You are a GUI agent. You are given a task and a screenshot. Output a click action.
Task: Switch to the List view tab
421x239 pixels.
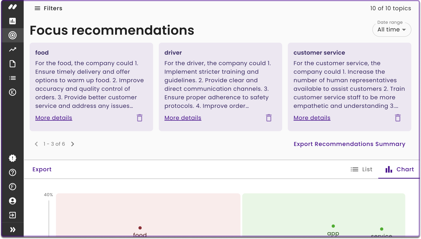pos(361,169)
